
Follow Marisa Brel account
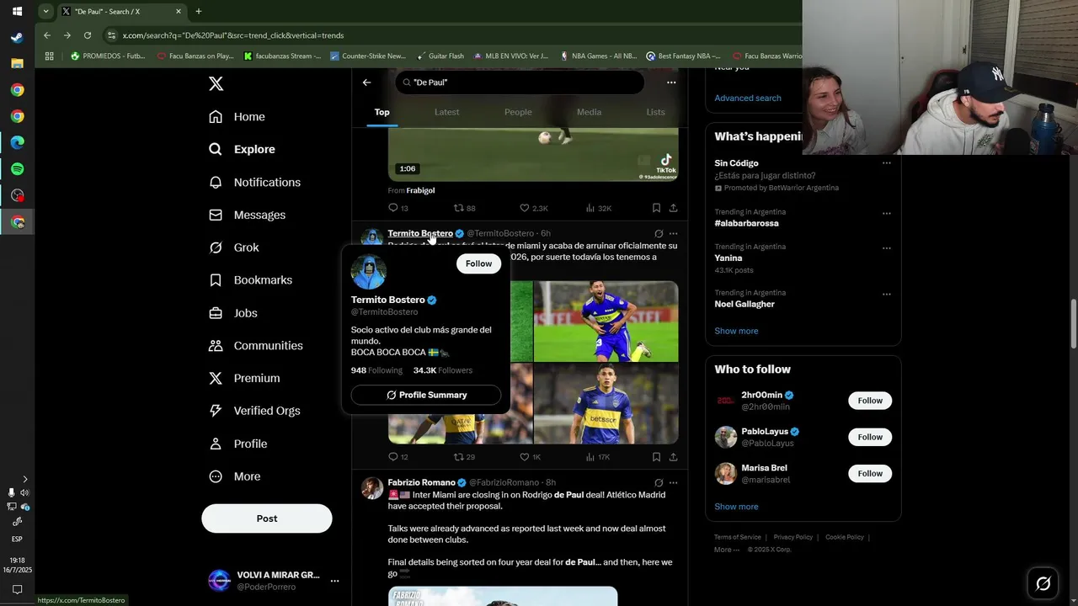870,473
